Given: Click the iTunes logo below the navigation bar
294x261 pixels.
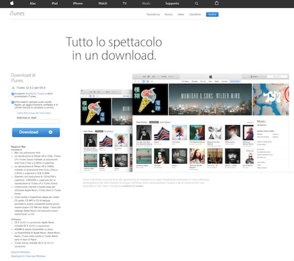Looking at the screenshot, I should [17, 14].
